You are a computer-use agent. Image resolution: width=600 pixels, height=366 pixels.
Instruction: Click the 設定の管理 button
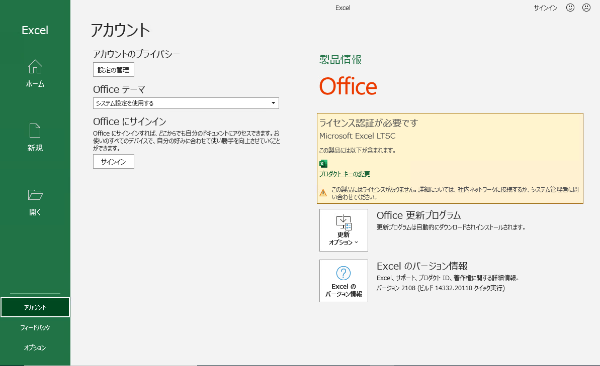pyautogui.click(x=114, y=69)
